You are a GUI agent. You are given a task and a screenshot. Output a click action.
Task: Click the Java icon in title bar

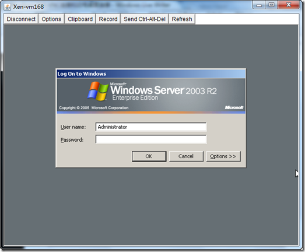pyautogui.click(x=8, y=7)
